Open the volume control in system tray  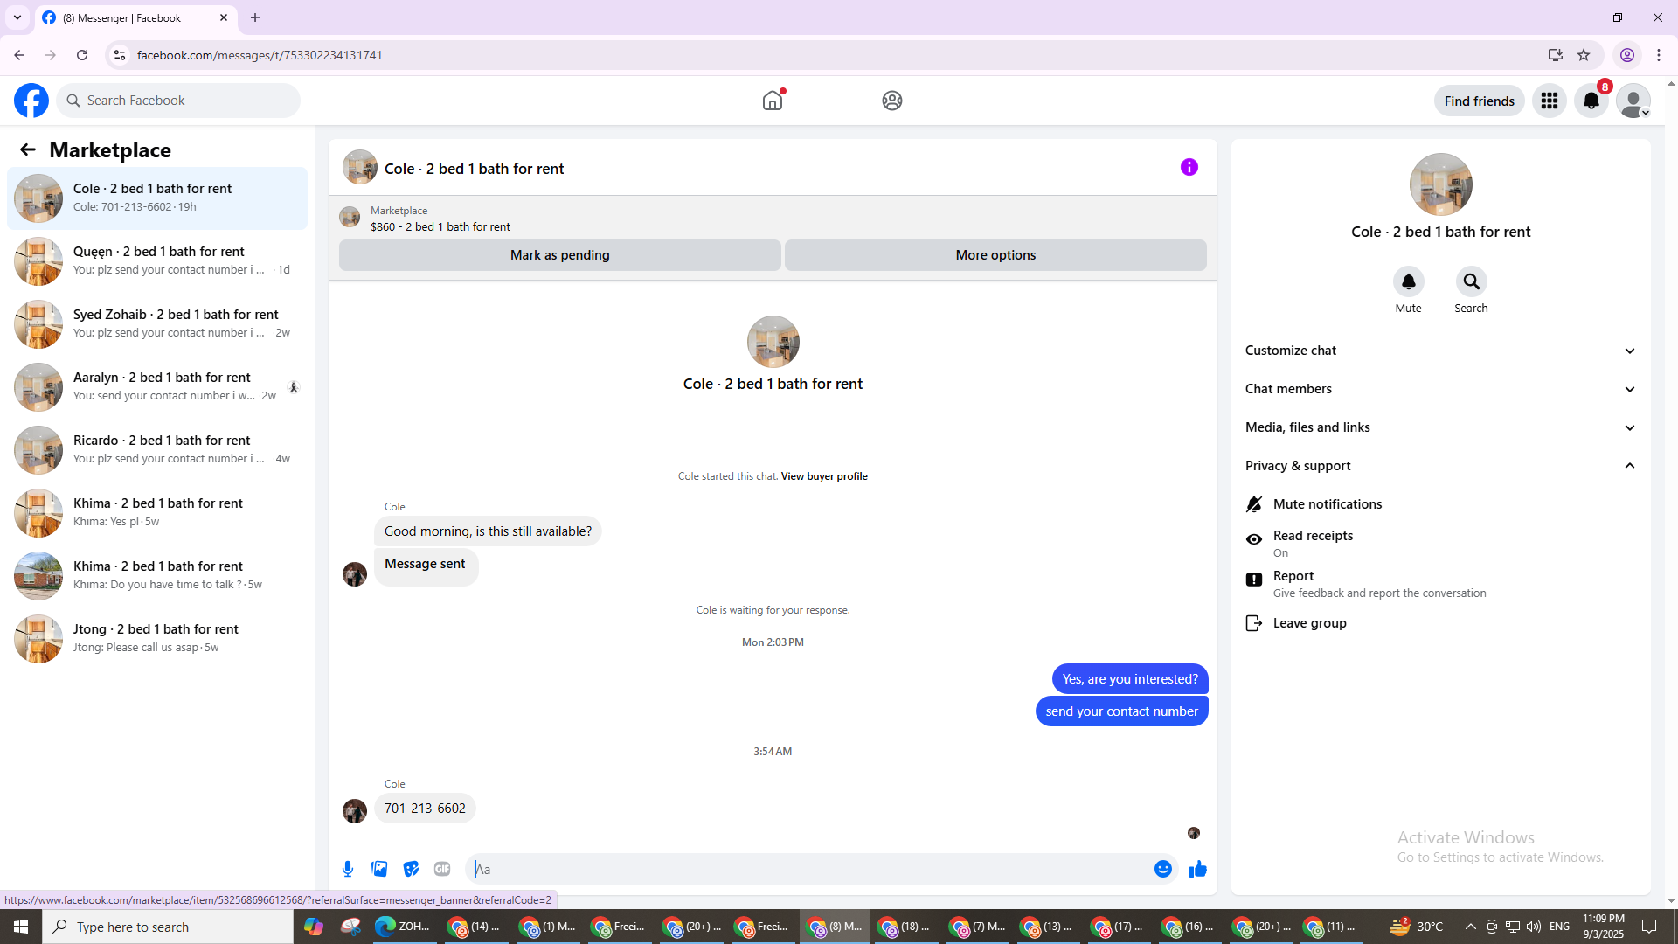[1534, 927]
